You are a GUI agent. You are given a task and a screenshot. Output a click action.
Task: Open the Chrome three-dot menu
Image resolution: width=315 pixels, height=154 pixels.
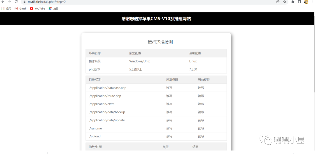(312, 2)
